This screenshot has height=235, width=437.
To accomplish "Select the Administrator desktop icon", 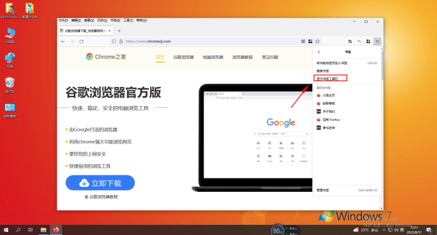I will (10, 11).
